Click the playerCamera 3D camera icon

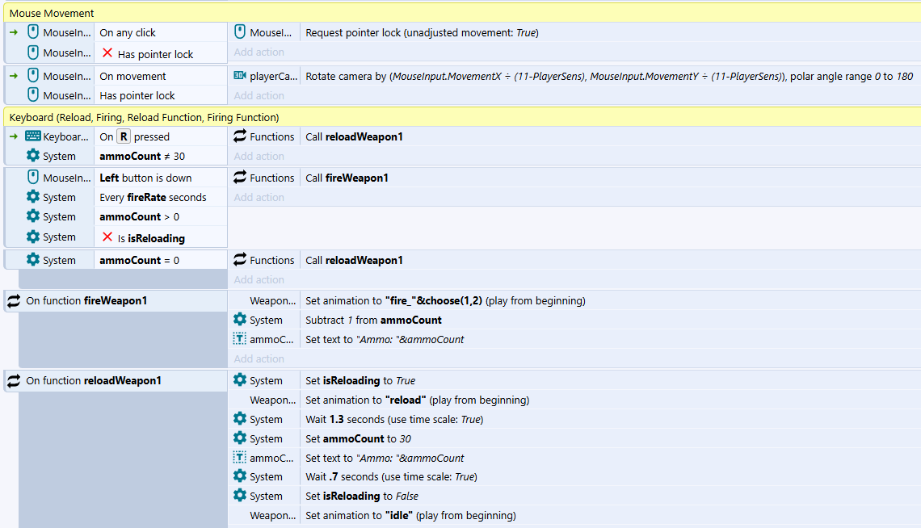pos(240,76)
